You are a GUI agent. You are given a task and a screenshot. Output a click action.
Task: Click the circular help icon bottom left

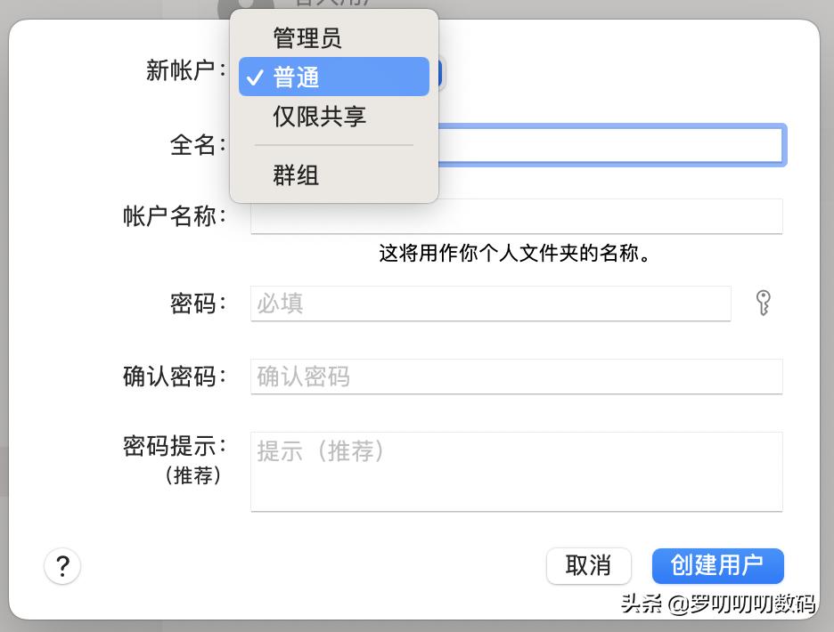click(62, 566)
